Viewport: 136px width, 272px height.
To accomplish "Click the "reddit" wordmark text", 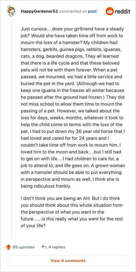I will [122, 12].
